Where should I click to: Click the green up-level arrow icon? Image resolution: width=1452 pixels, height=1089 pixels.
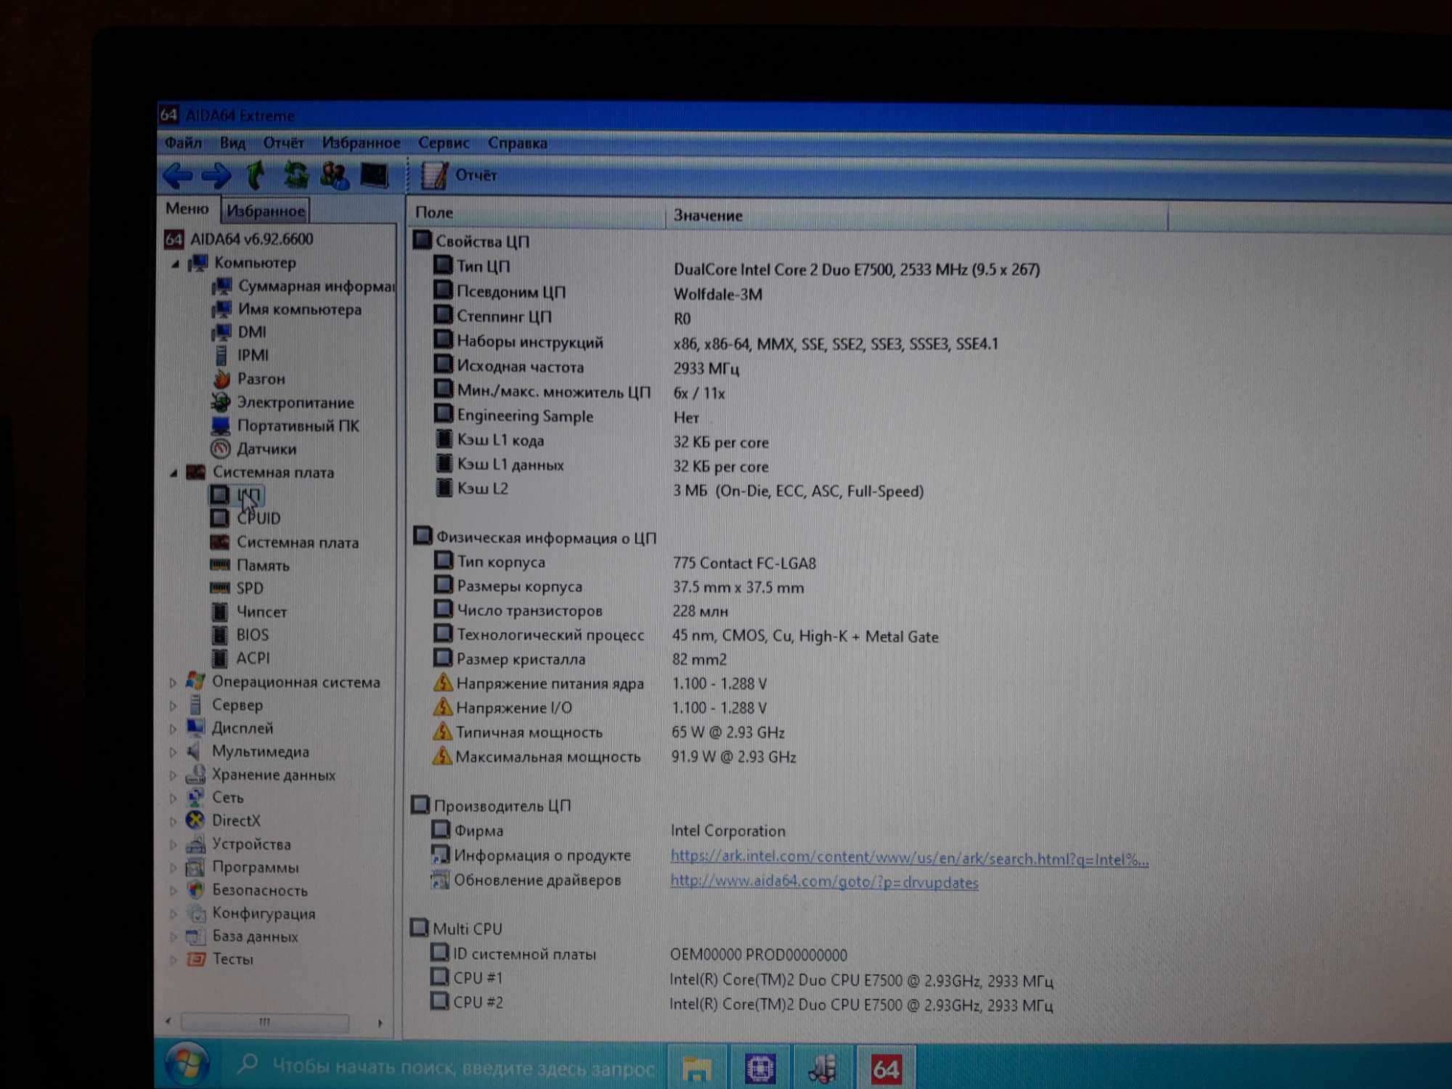(256, 175)
